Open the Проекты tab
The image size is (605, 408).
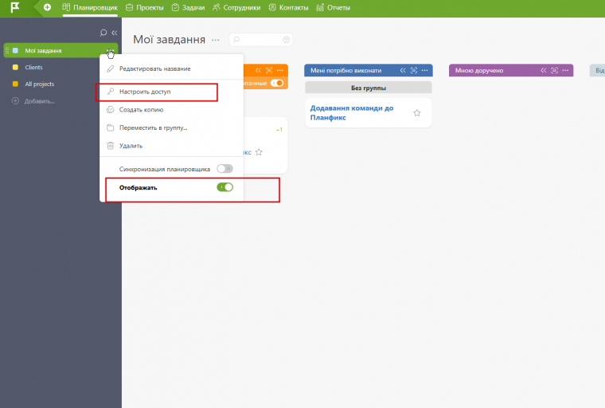(x=145, y=8)
